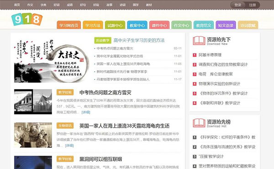Select the 学习方法 tab
The image size is (274, 169).
93,25
